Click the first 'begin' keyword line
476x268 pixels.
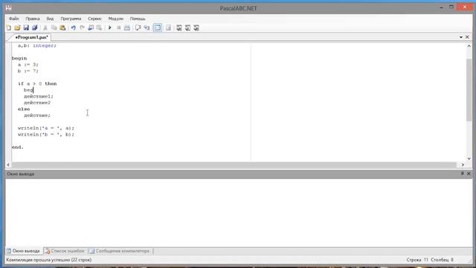pyautogui.click(x=19, y=58)
